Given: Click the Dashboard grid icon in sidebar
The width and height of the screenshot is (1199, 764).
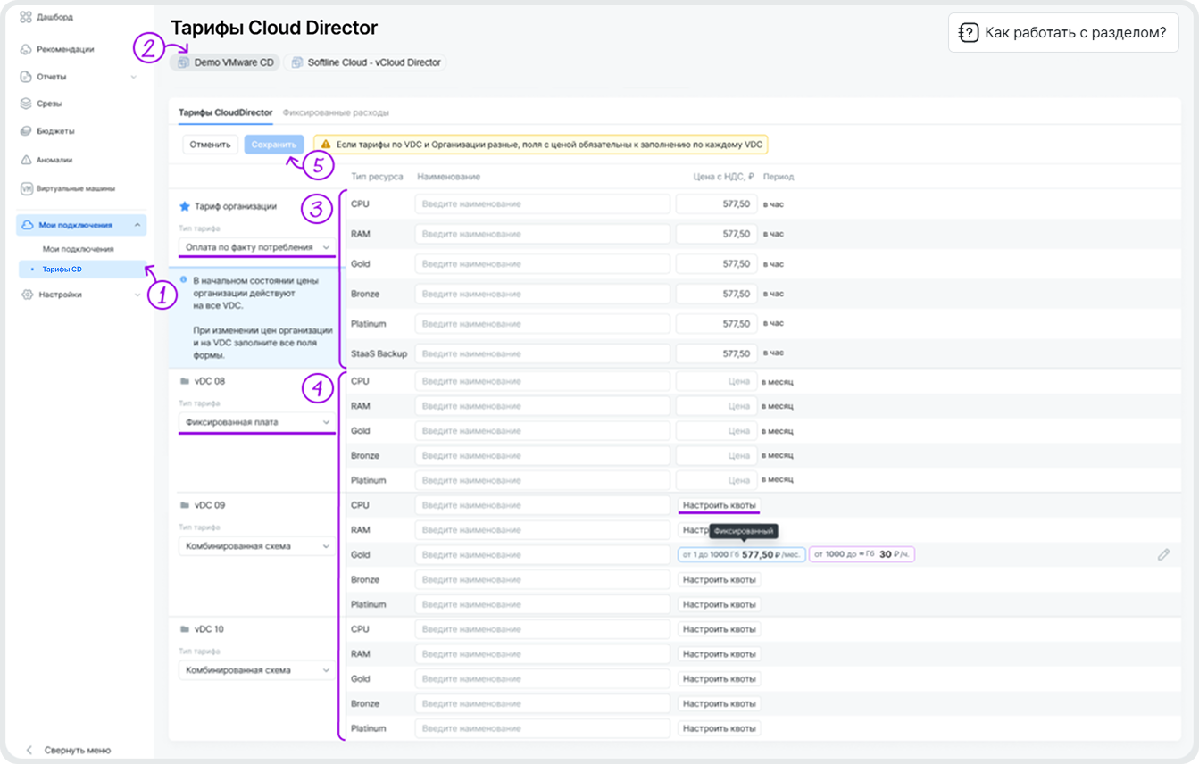Looking at the screenshot, I should 26,17.
